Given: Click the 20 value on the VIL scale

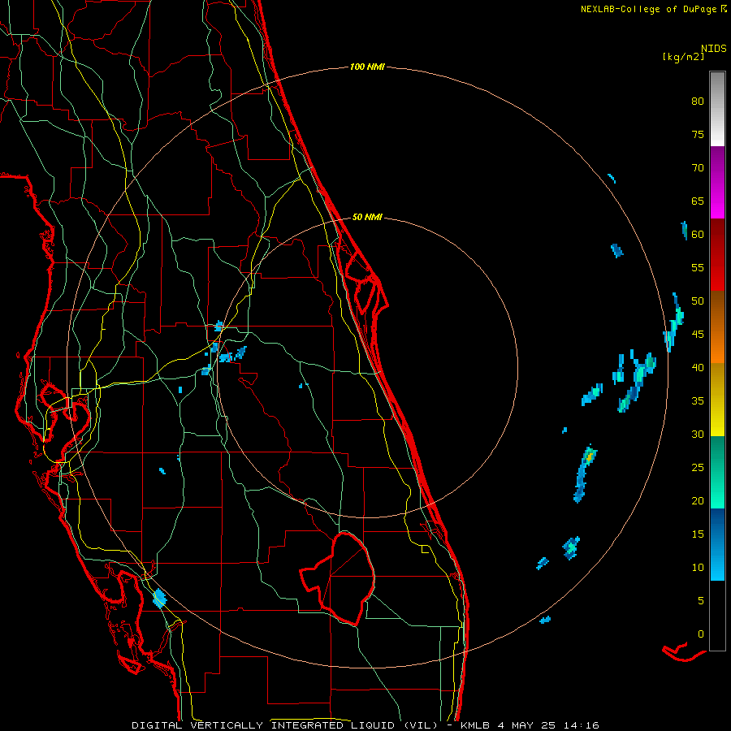Looking at the screenshot, I should click(x=698, y=500).
